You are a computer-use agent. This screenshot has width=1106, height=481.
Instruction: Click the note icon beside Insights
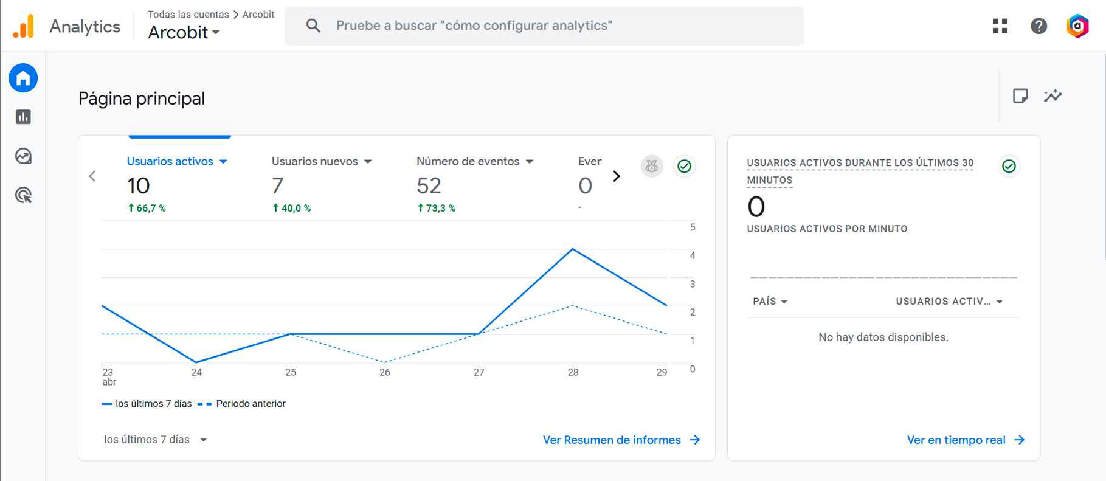pyautogui.click(x=1020, y=96)
